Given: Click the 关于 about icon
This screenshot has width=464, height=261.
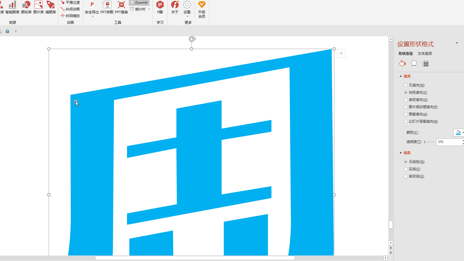Looking at the screenshot, I should [175, 8].
